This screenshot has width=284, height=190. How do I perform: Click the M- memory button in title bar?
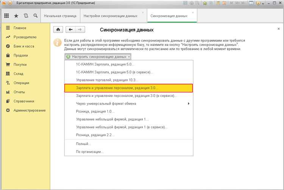[243, 3]
